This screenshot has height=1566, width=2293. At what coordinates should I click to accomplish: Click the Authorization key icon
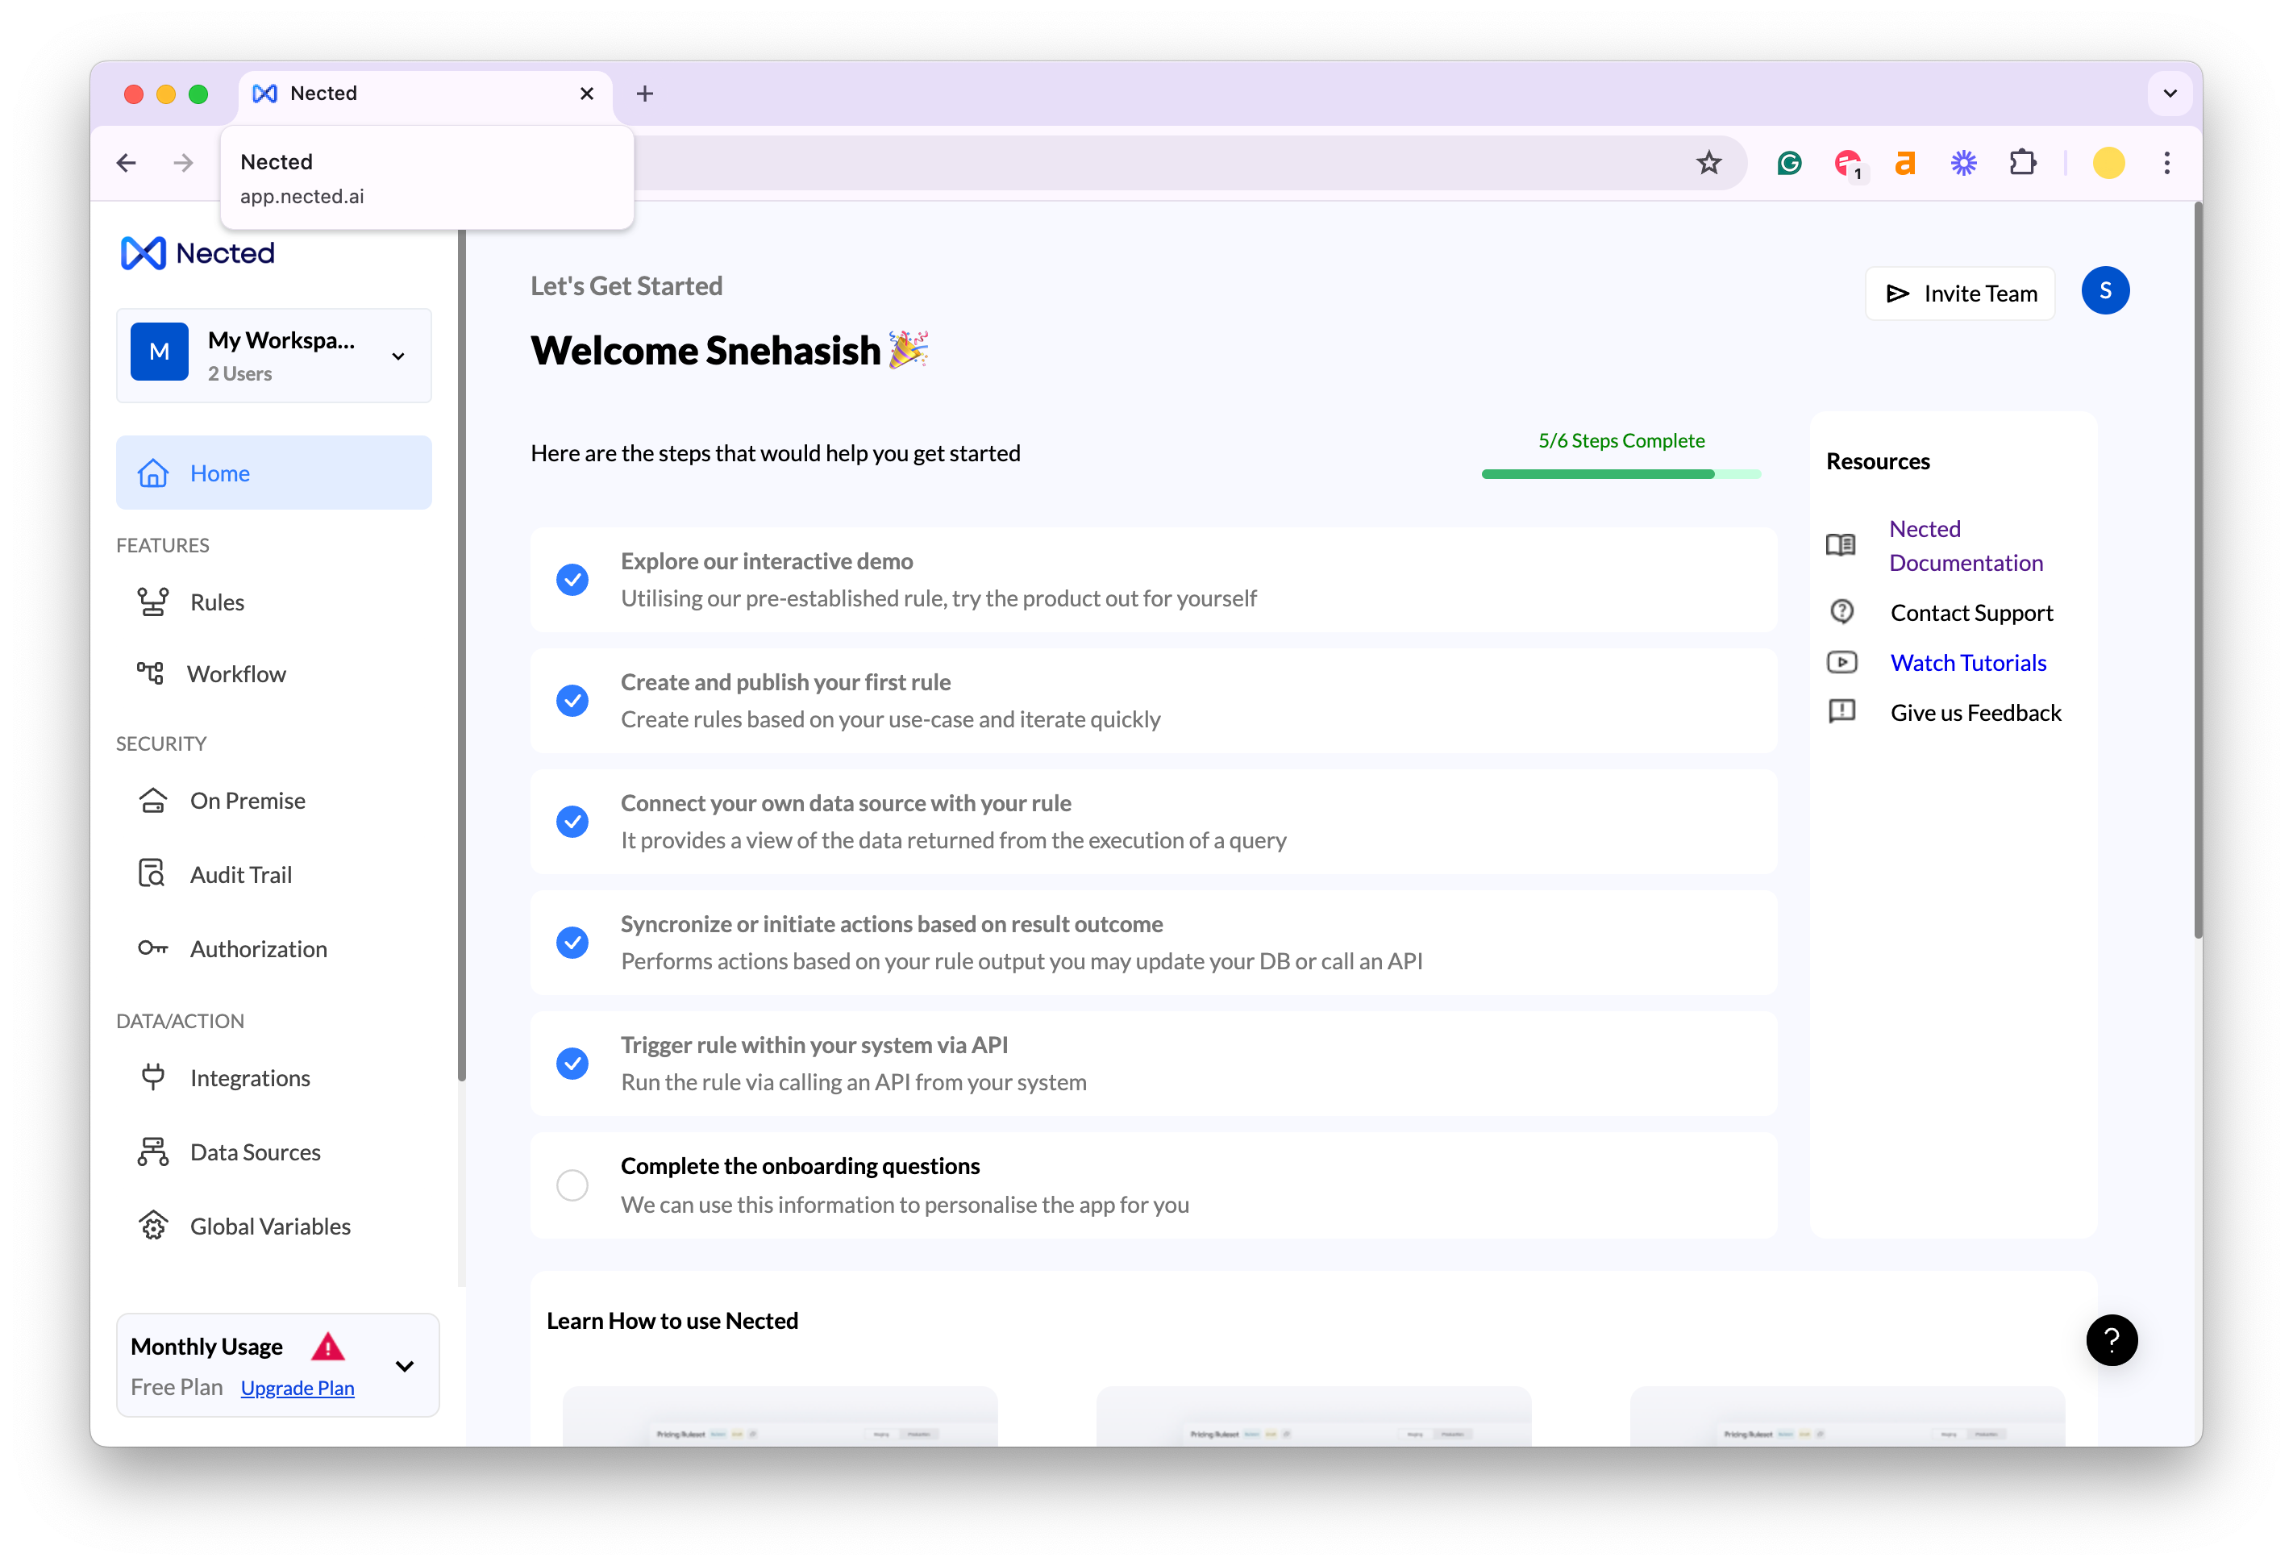[152, 948]
